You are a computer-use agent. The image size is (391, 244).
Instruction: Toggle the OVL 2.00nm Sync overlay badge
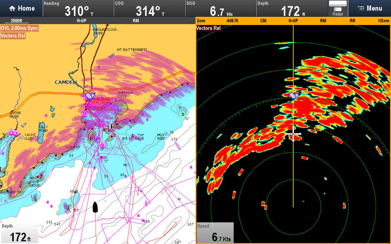pyautogui.click(x=19, y=28)
